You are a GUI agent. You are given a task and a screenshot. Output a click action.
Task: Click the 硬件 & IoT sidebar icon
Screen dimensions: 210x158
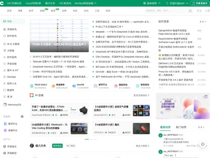pyautogui.click(x=4, y=70)
